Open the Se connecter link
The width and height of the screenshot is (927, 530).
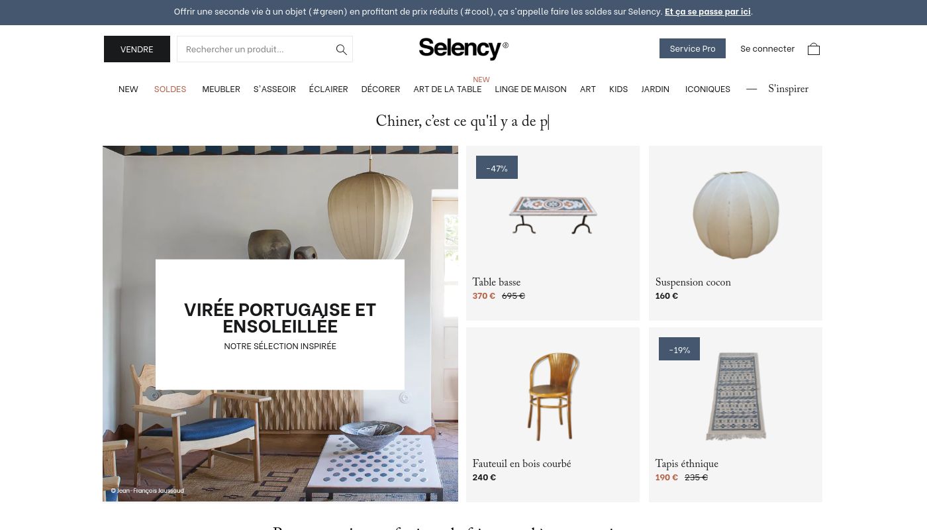(x=767, y=48)
